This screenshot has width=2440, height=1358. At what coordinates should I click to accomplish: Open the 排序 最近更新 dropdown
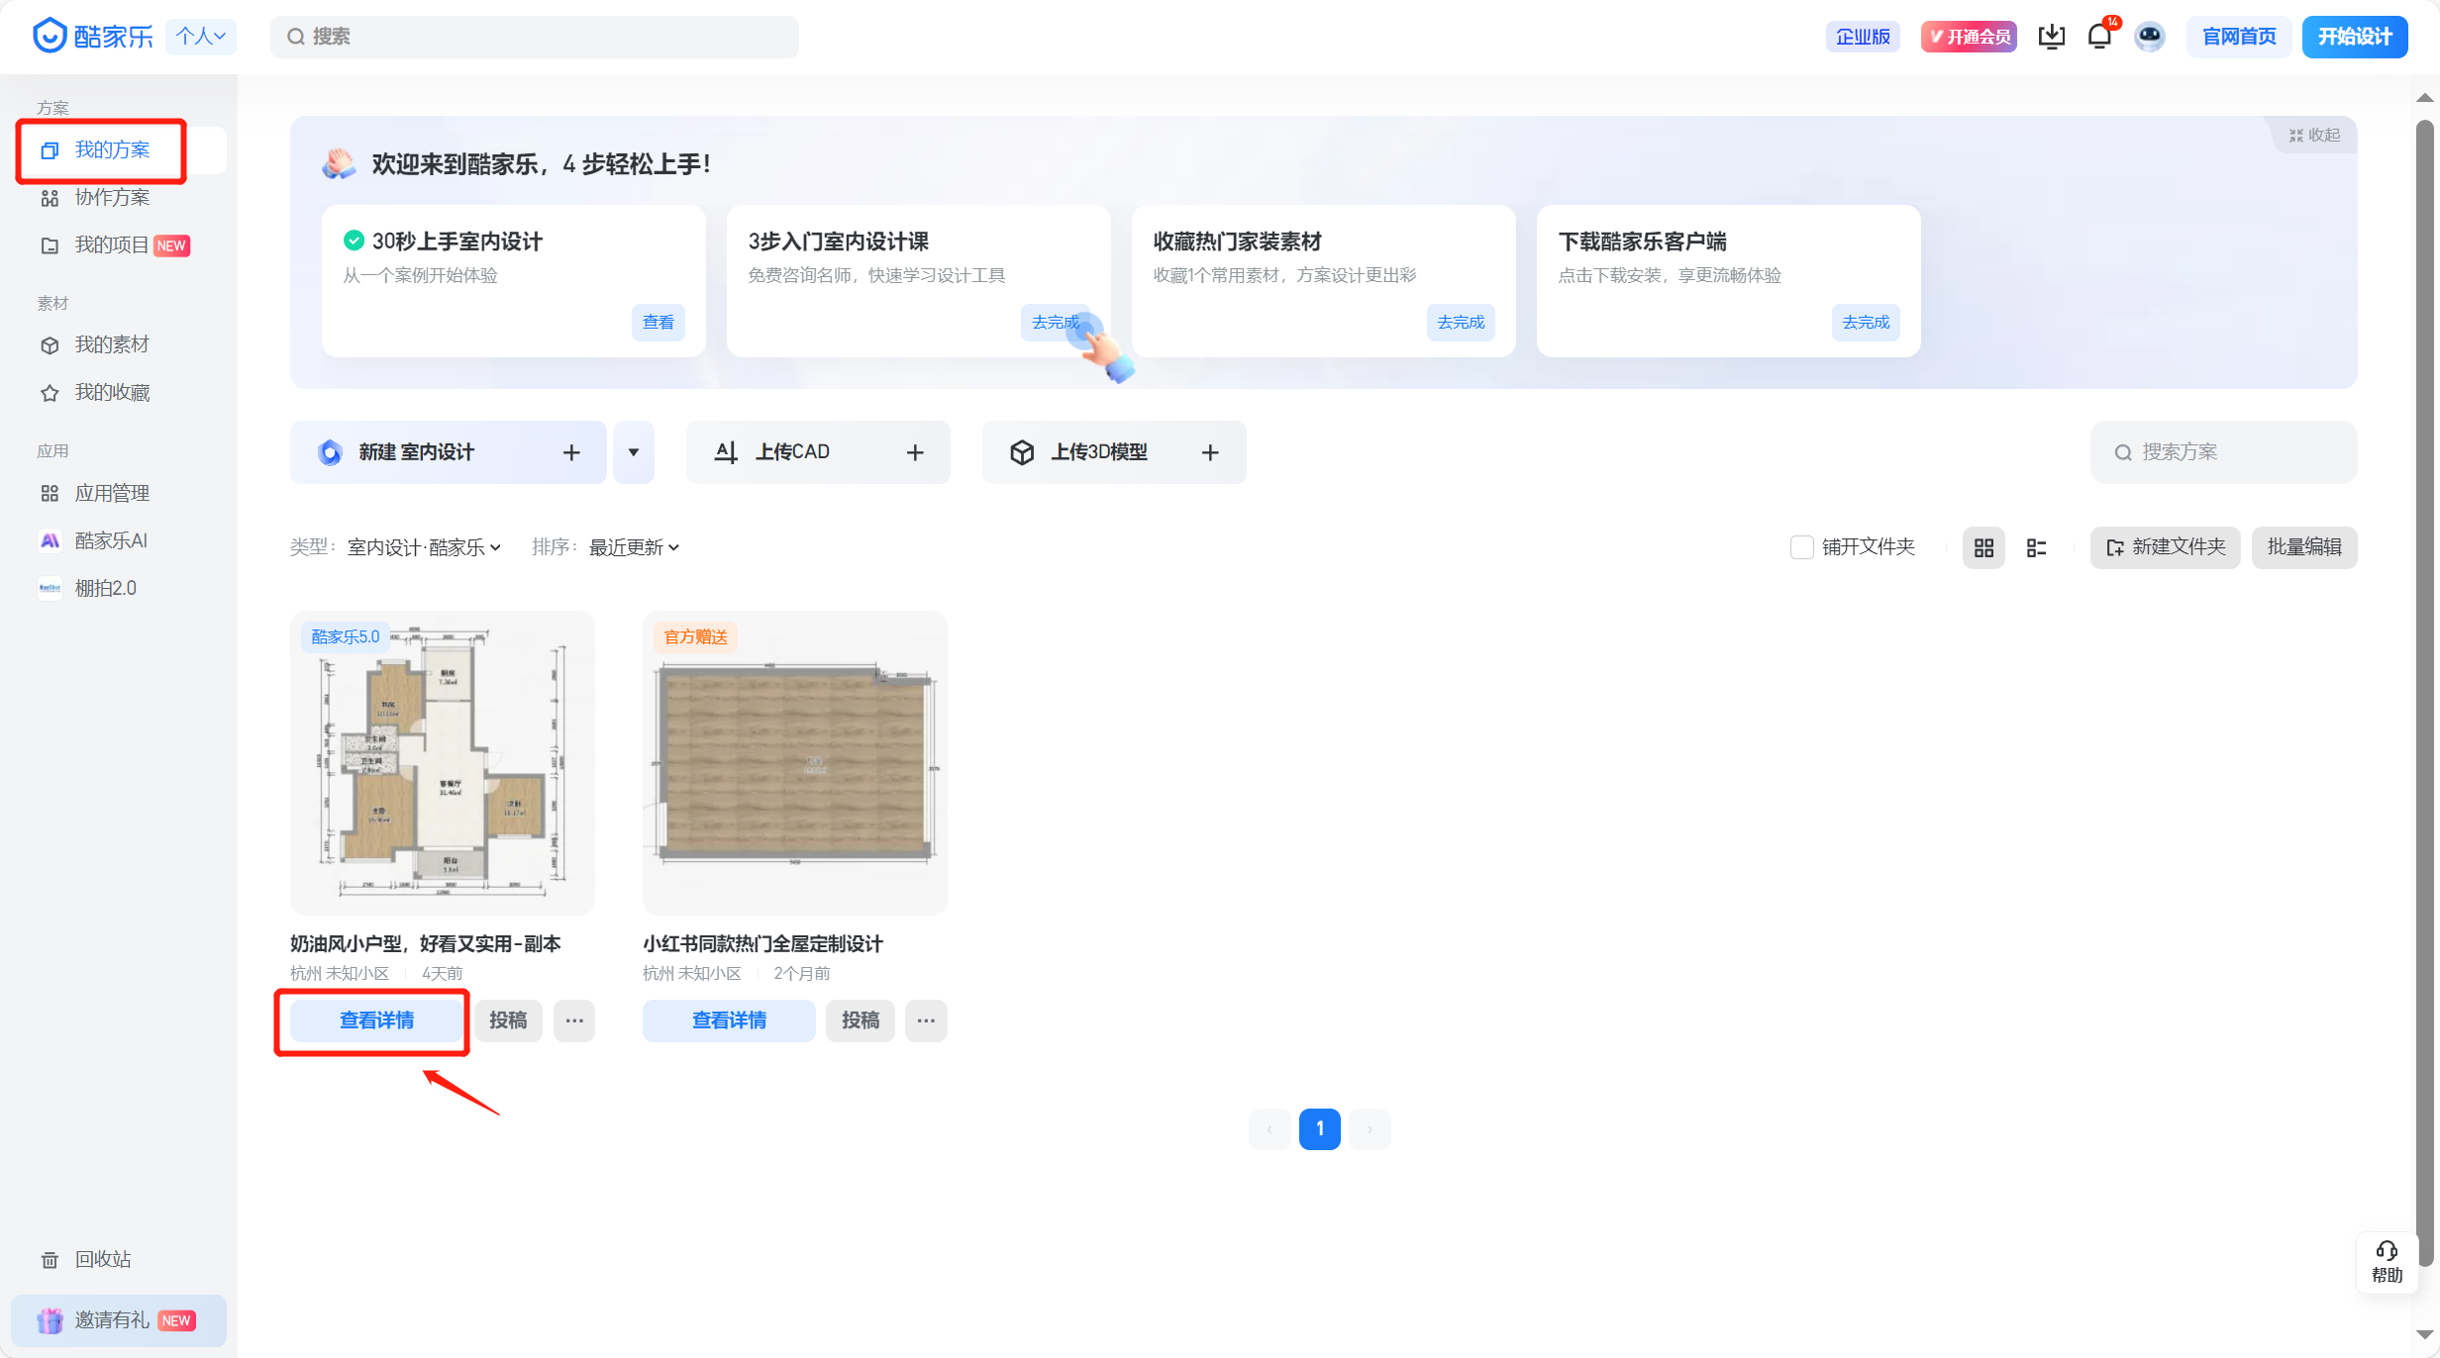point(634,547)
